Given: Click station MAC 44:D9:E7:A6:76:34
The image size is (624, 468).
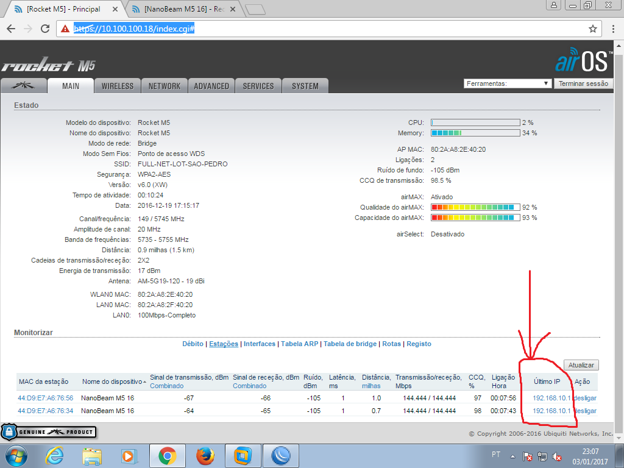Looking at the screenshot, I should click(x=45, y=411).
